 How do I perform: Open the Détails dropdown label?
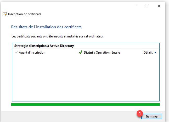point(148,53)
